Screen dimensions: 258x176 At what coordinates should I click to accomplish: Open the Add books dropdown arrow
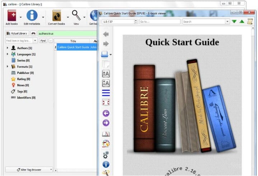pyautogui.click(x=20, y=17)
